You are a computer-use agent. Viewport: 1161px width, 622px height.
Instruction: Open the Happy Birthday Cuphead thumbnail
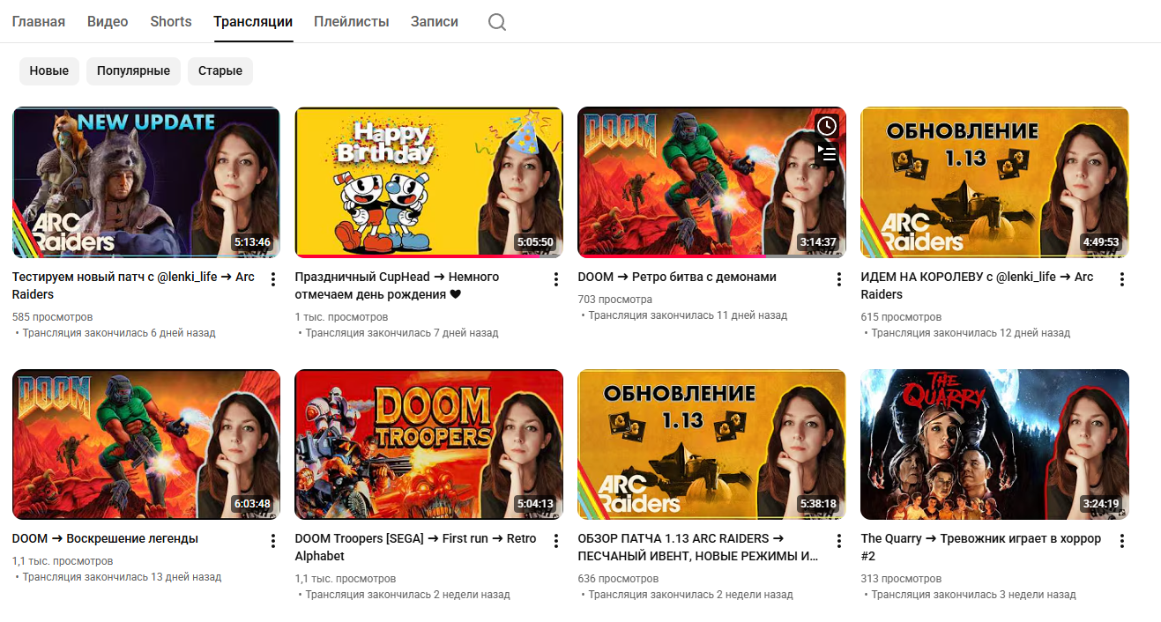[429, 182]
